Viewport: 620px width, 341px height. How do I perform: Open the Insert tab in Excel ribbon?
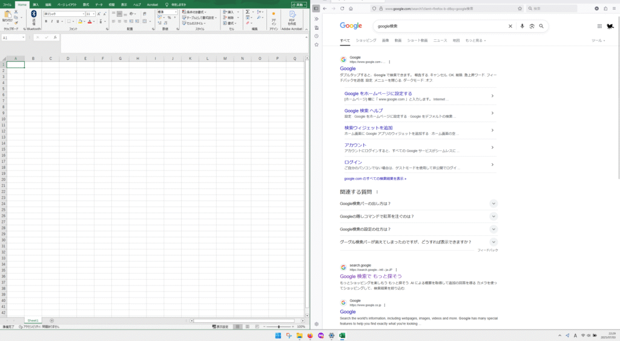pos(36,5)
